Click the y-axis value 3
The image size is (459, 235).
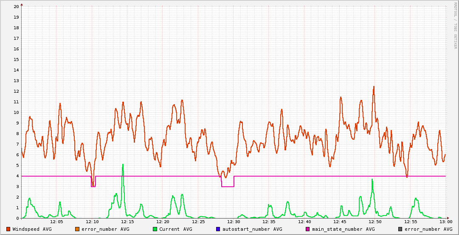tap(17, 187)
